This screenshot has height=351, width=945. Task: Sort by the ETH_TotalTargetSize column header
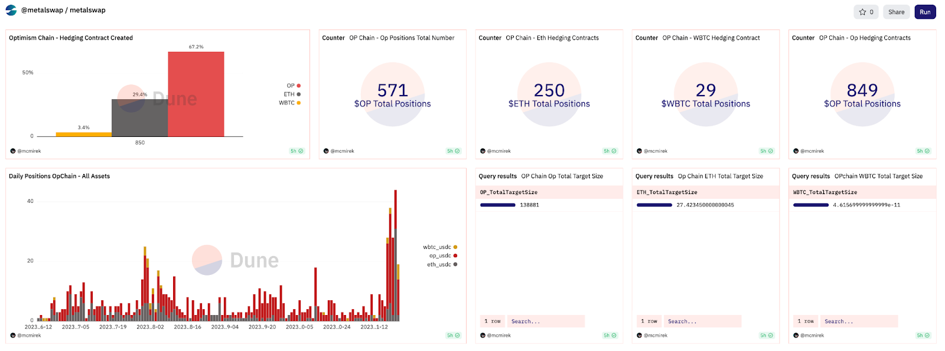[706, 192]
